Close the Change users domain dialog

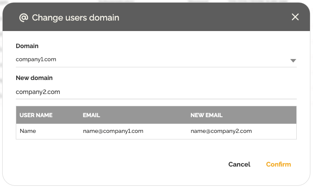[x=295, y=17]
